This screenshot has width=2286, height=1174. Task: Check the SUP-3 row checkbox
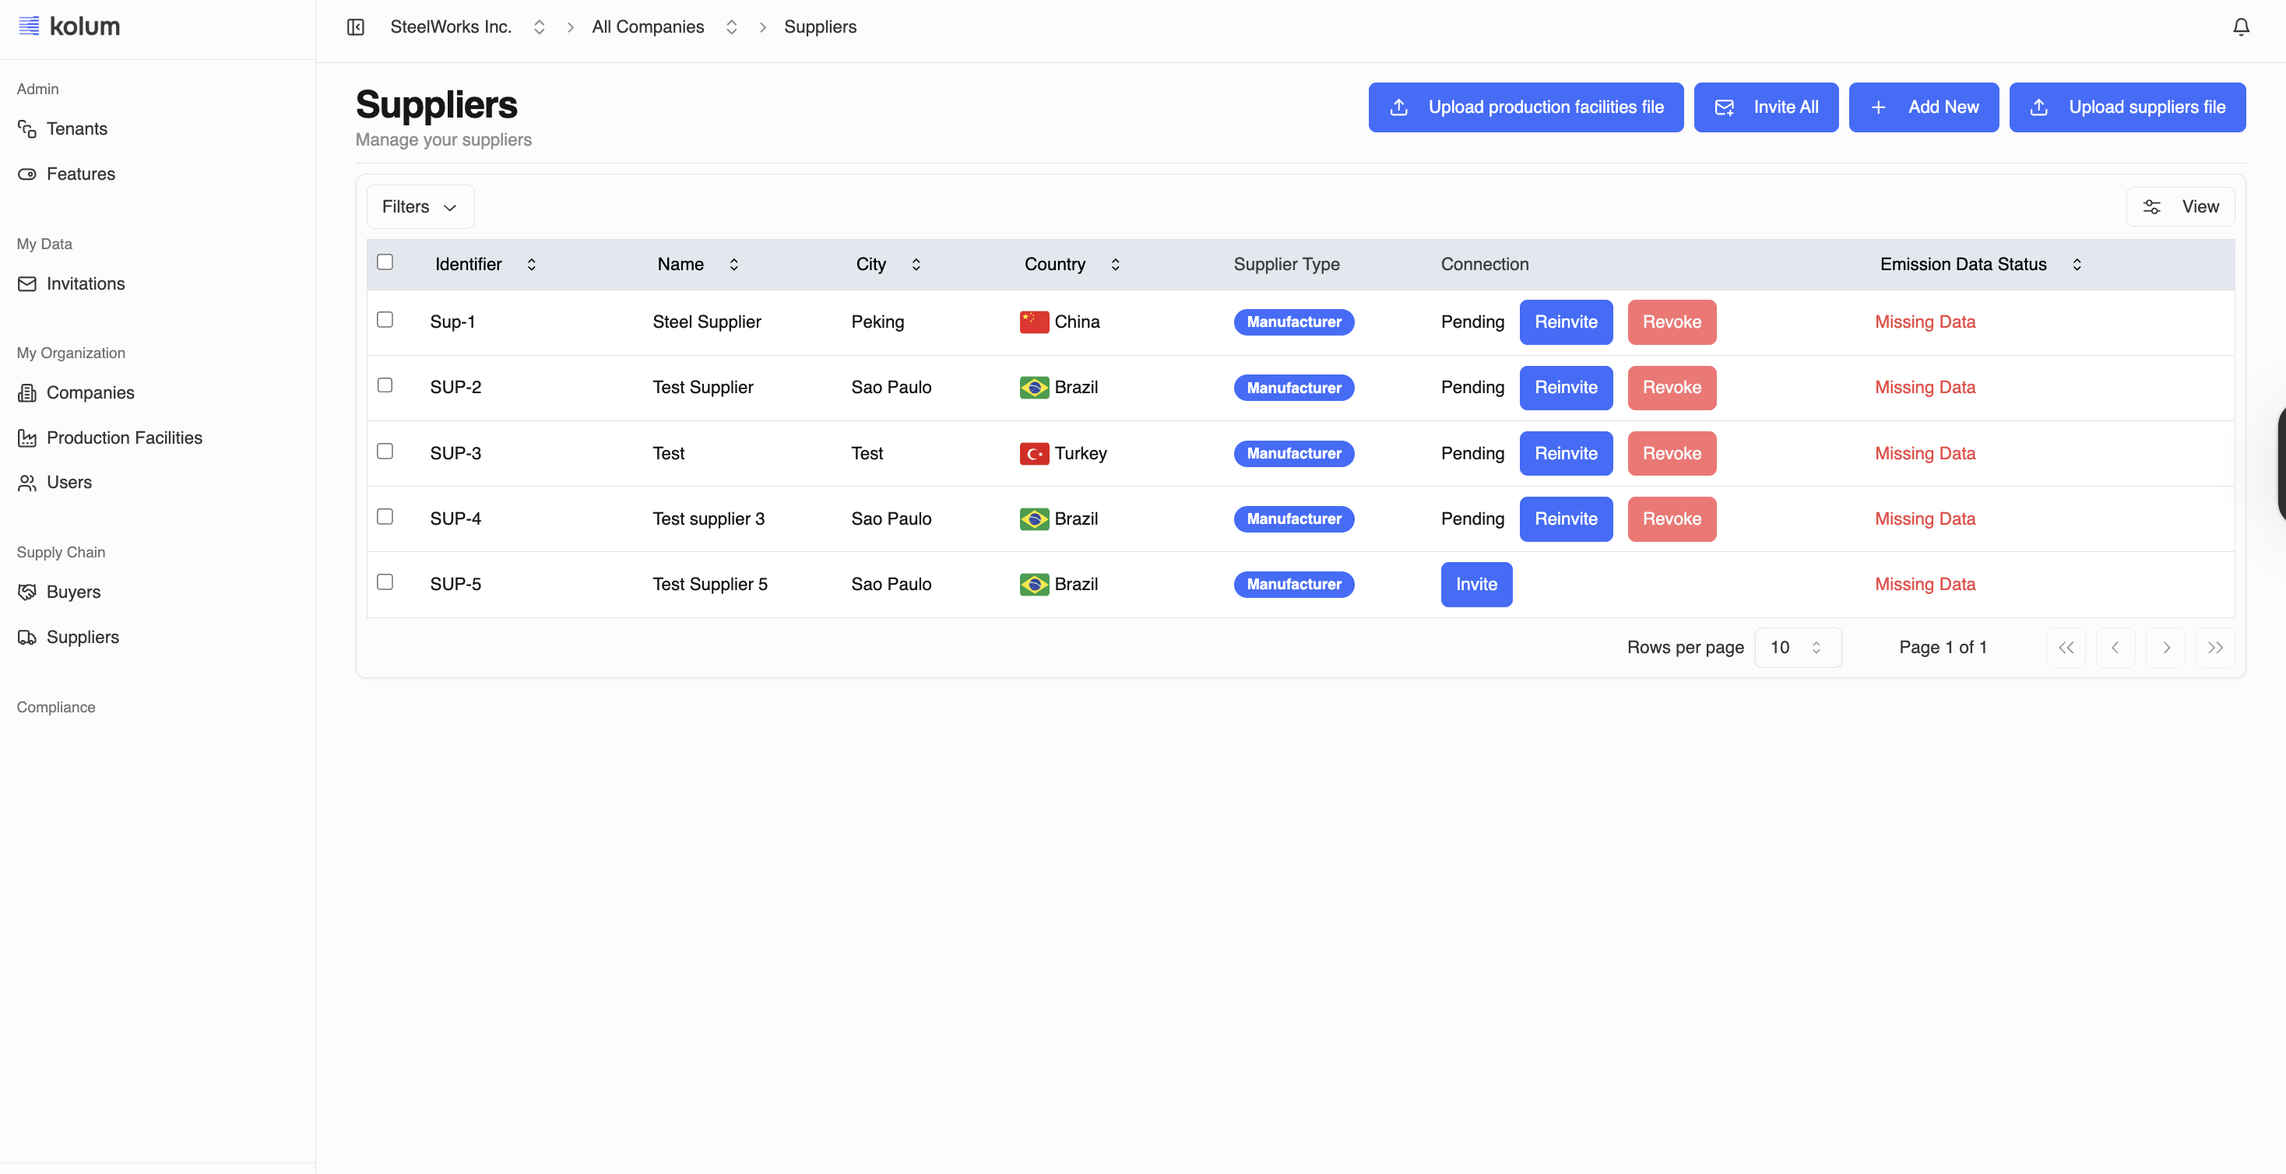pos(385,452)
